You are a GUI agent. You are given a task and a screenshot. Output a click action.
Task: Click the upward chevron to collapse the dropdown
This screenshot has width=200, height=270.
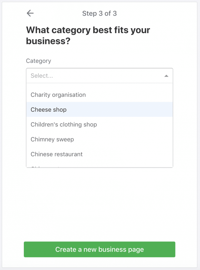click(x=166, y=76)
